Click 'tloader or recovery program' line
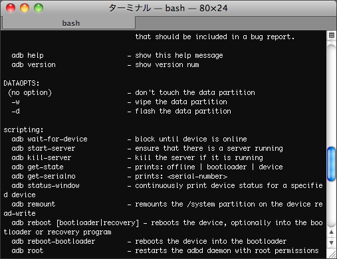Viewport: 337px width, 259px height. 58,232
